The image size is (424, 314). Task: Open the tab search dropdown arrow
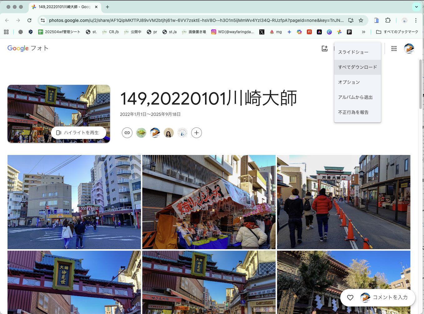[x=416, y=7]
